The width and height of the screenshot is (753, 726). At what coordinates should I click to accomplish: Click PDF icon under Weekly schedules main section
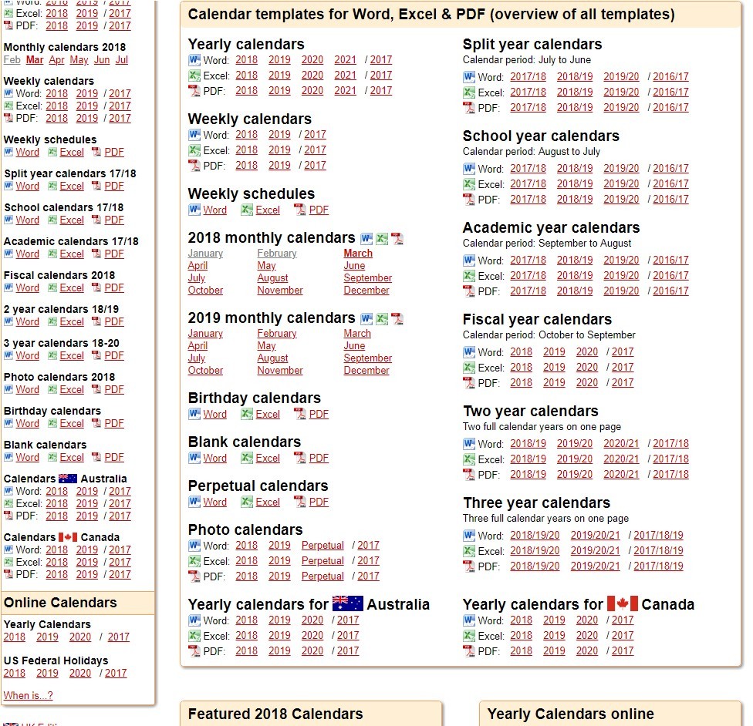tap(299, 210)
